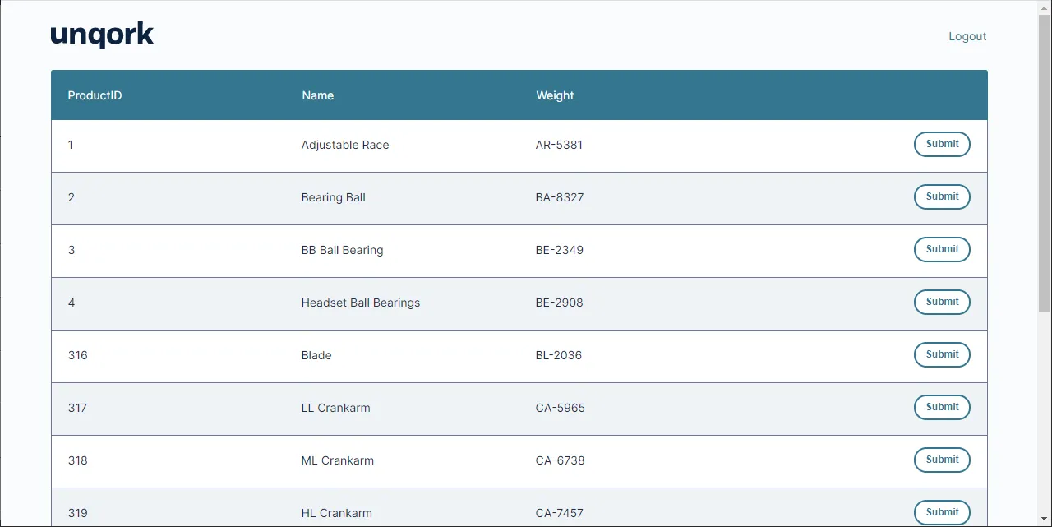This screenshot has height=527, width=1052.
Task: Select the Adjustable Race name cell
Action: [x=345, y=145]
